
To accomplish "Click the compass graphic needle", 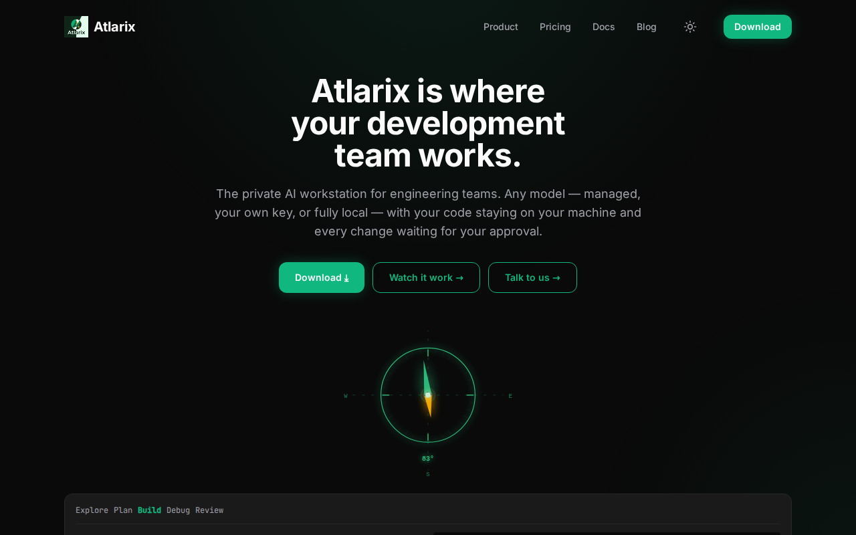I will [x=427, y=389].
